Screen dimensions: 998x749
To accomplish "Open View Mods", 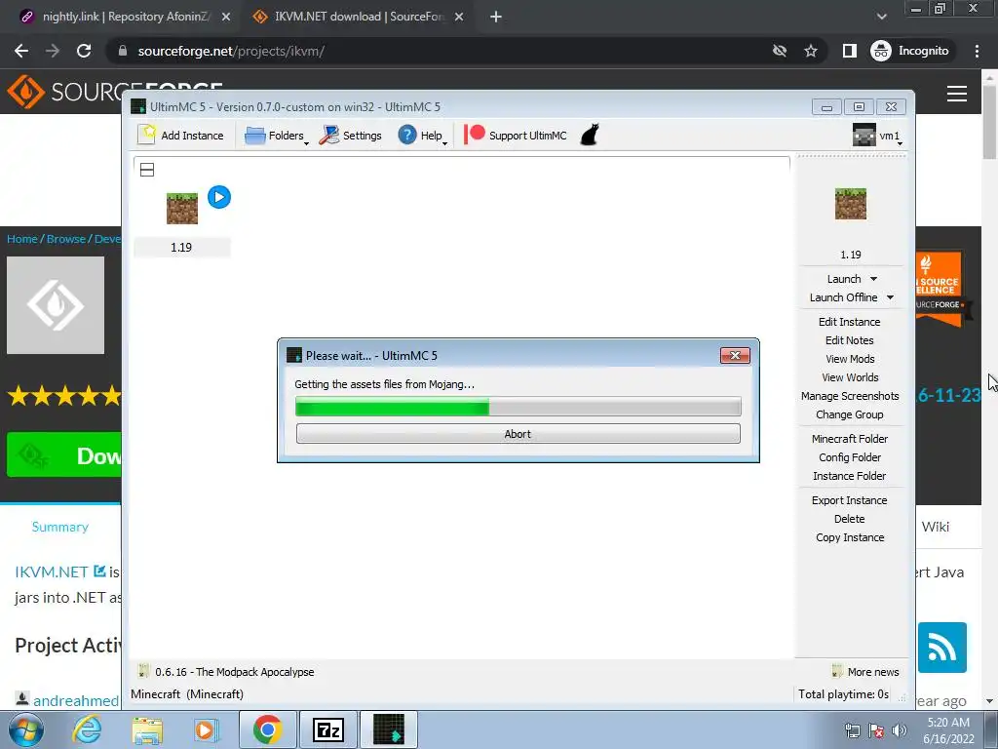I will pyautogui.click(x=850, y=359).
